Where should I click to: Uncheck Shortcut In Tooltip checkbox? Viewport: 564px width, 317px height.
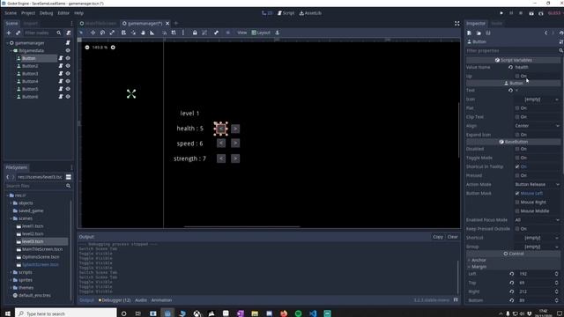(x=517, y=166)
